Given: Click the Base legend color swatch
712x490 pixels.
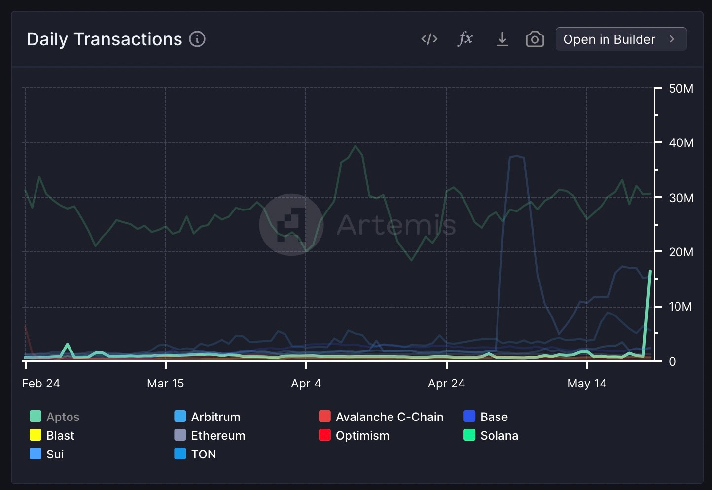Looking at the screenshot, I should point(469,417).
